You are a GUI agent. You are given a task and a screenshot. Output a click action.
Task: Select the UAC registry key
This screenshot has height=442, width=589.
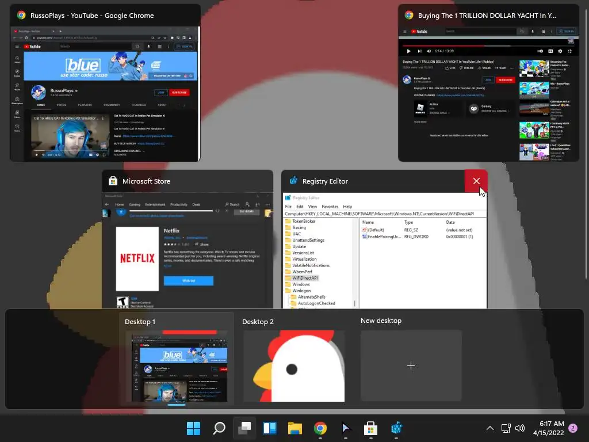point(297,234)
